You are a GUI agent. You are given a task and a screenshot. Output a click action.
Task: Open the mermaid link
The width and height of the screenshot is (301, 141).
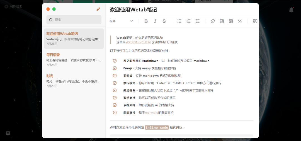(x=151, y=113)
